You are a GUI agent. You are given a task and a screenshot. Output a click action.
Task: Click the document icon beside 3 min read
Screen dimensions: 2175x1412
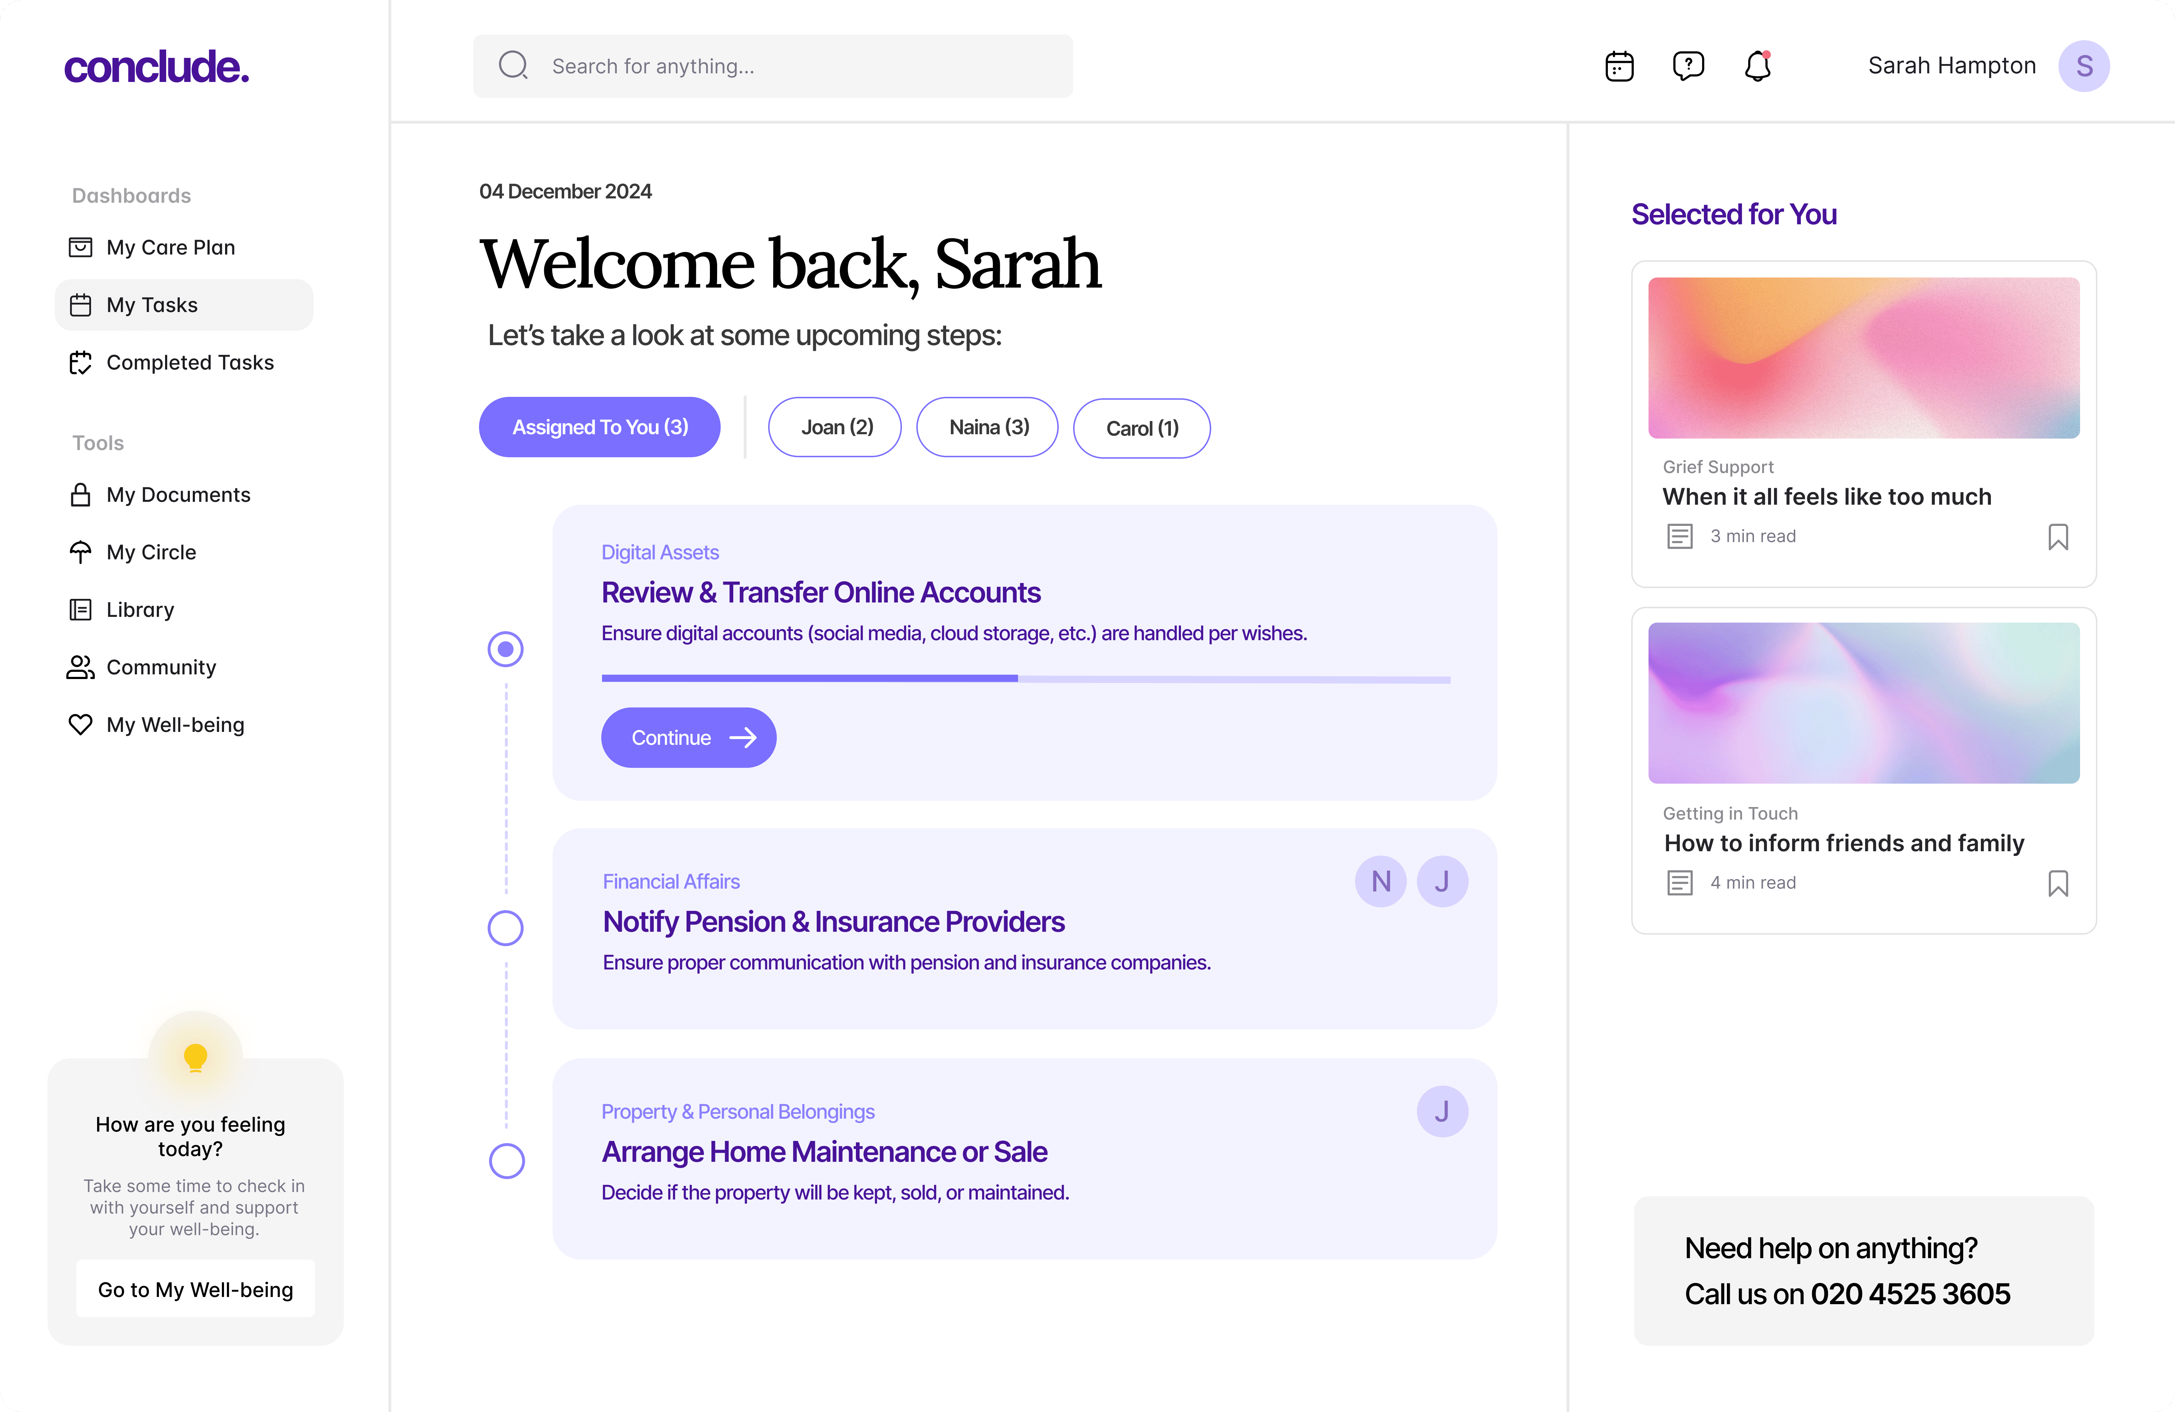point(1680,536)
